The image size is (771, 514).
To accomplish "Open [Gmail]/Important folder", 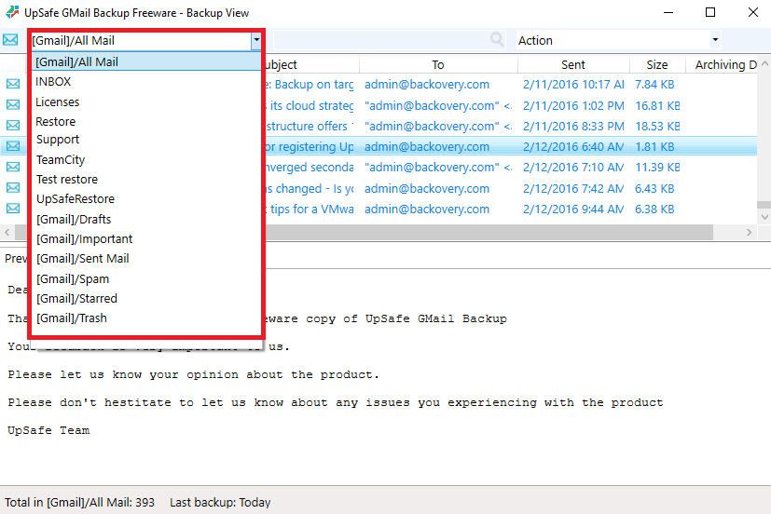I will (x=146, y=239).
